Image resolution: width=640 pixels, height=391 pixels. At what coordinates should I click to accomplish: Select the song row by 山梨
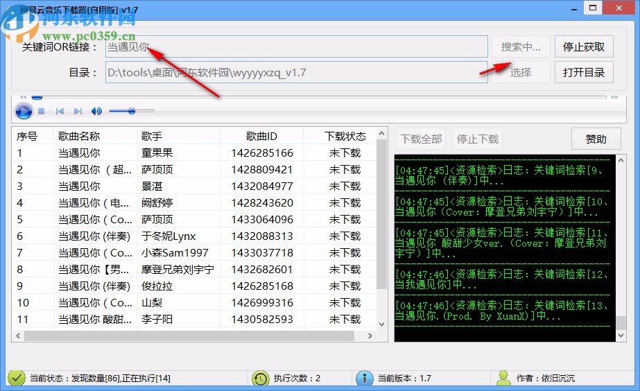pyautogui.click(x=194, y=303)
